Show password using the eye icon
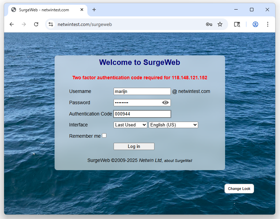This screenshot has height=219, width=280. [x=165, y=102]
